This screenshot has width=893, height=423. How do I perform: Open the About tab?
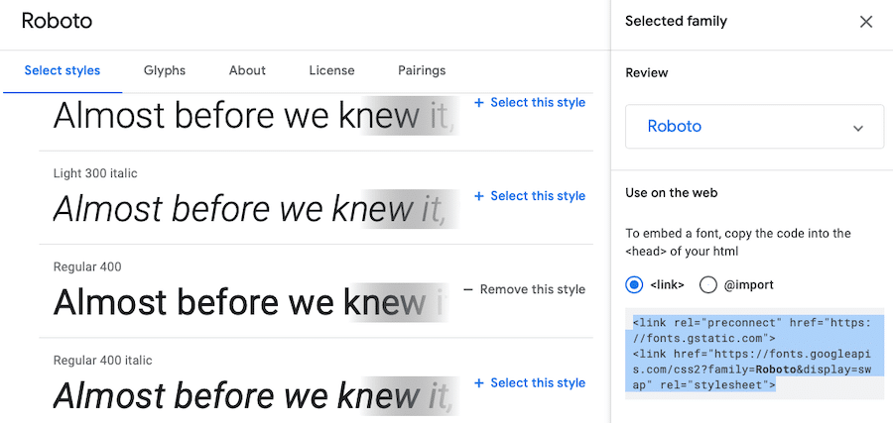[x=247, y=70]
